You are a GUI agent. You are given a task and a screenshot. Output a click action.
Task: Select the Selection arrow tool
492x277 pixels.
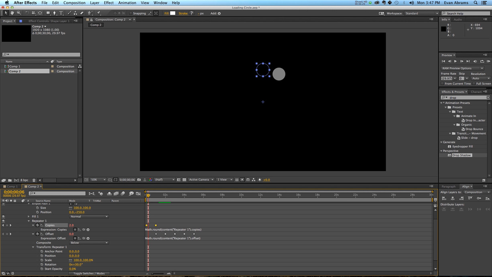point(6,13)
